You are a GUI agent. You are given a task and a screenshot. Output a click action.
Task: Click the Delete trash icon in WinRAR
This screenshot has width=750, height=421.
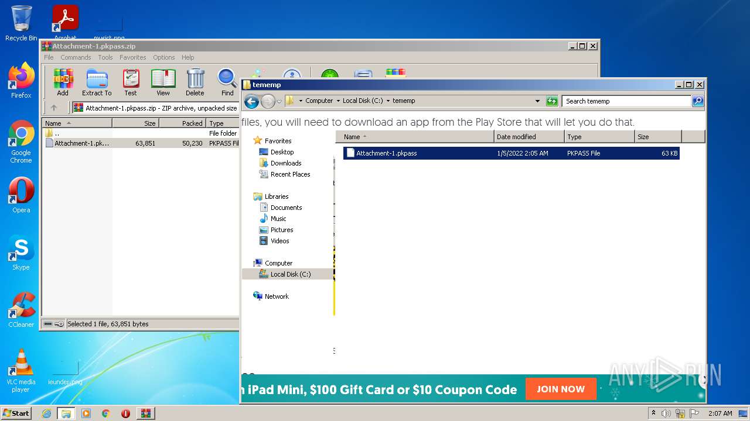195,82
